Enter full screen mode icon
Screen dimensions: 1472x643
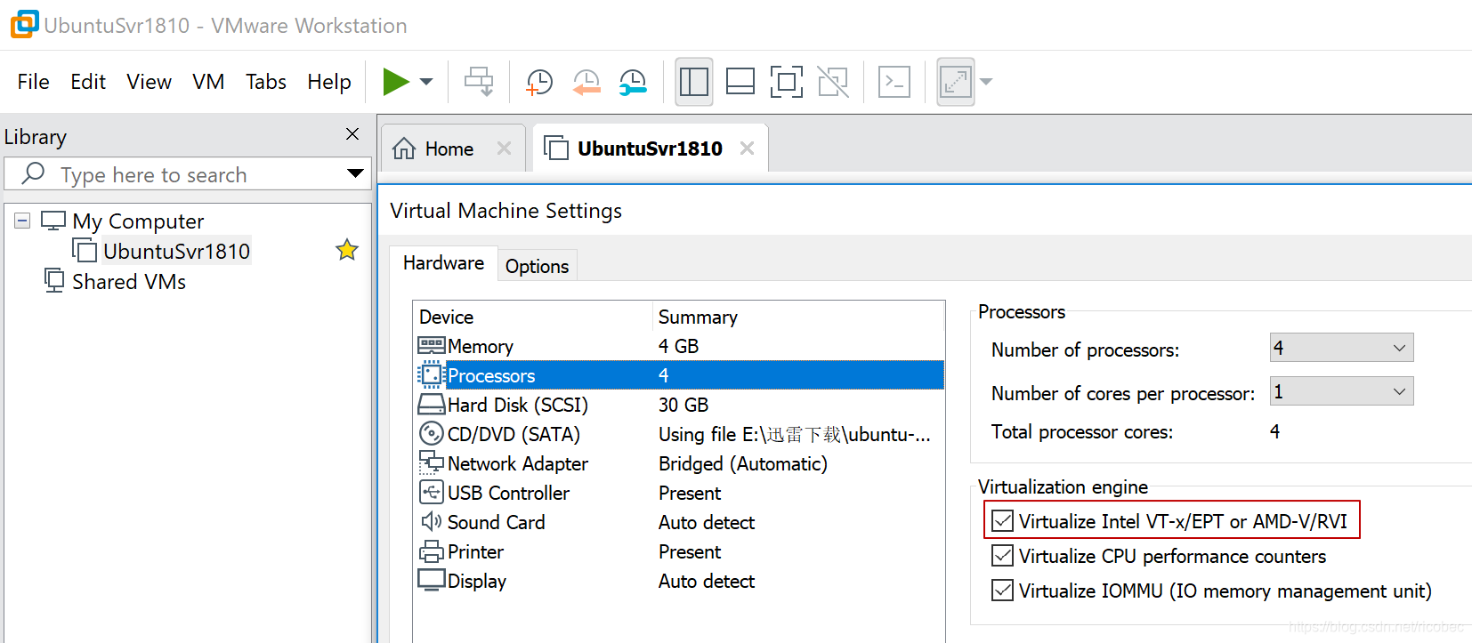click(787, 82)
